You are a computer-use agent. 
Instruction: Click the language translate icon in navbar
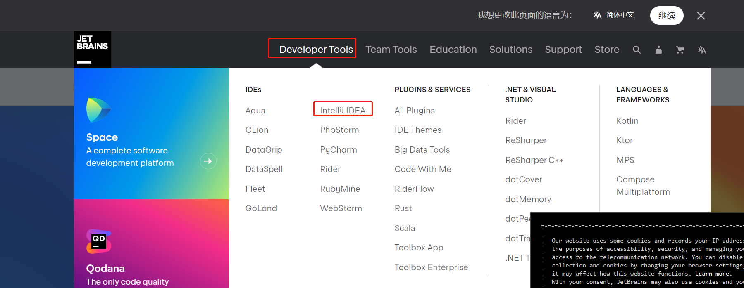click(702, 50)
